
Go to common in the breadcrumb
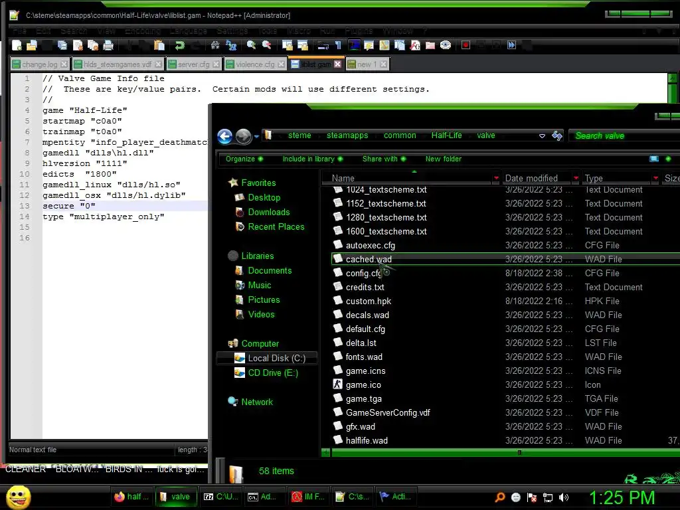pyautogui.click(x=400, y=135)
